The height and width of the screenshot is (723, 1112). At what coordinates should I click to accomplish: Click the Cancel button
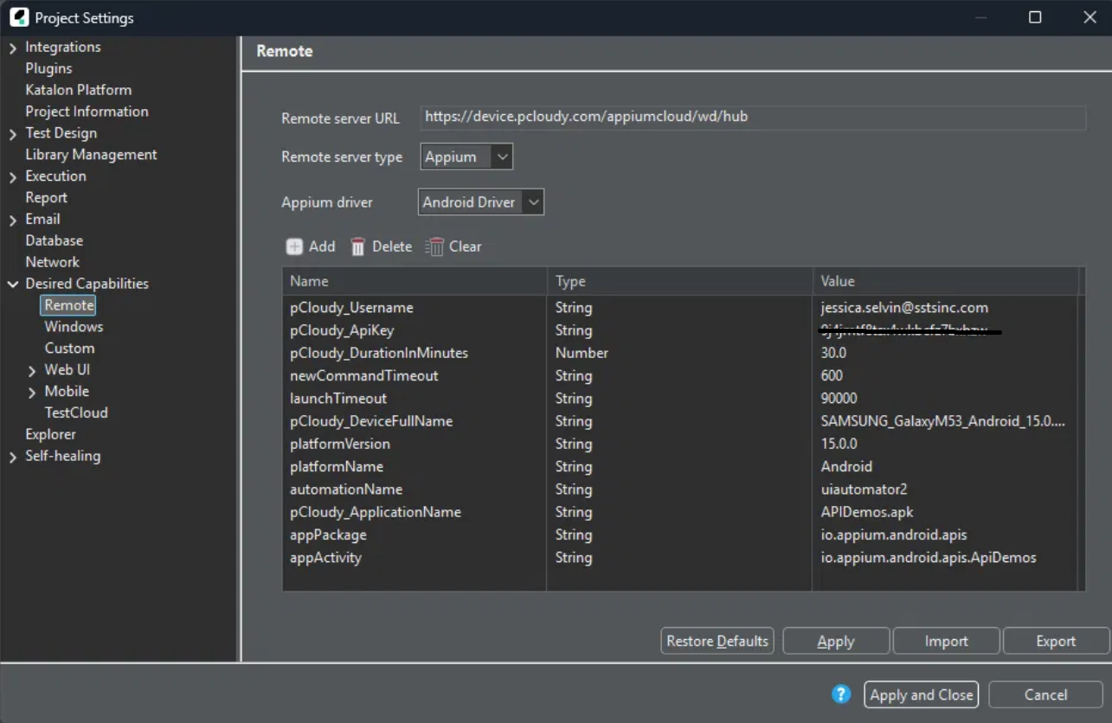1045,694
